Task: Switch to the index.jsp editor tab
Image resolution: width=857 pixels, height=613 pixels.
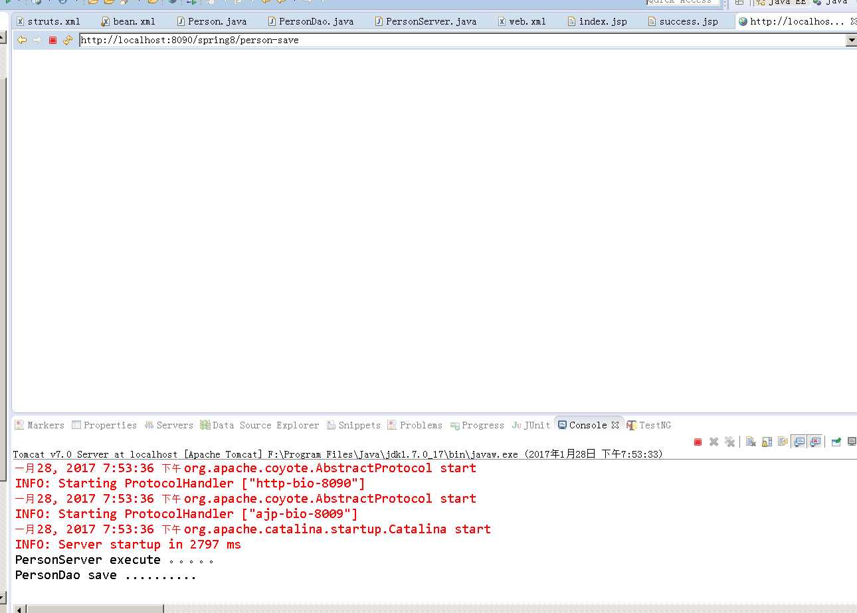Action: [597, 21]
